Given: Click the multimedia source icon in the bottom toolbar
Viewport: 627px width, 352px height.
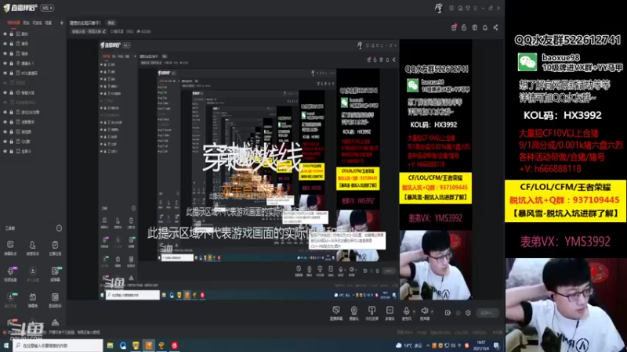Looking at the screenshot, I should [390, 313].
